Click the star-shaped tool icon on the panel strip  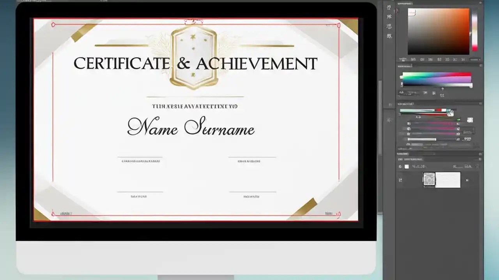click(388, 119)
